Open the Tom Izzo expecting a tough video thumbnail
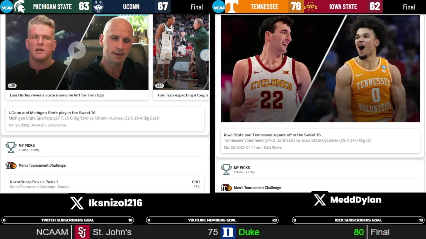Viewport: 426px width, 239px height. click(181, 52)
